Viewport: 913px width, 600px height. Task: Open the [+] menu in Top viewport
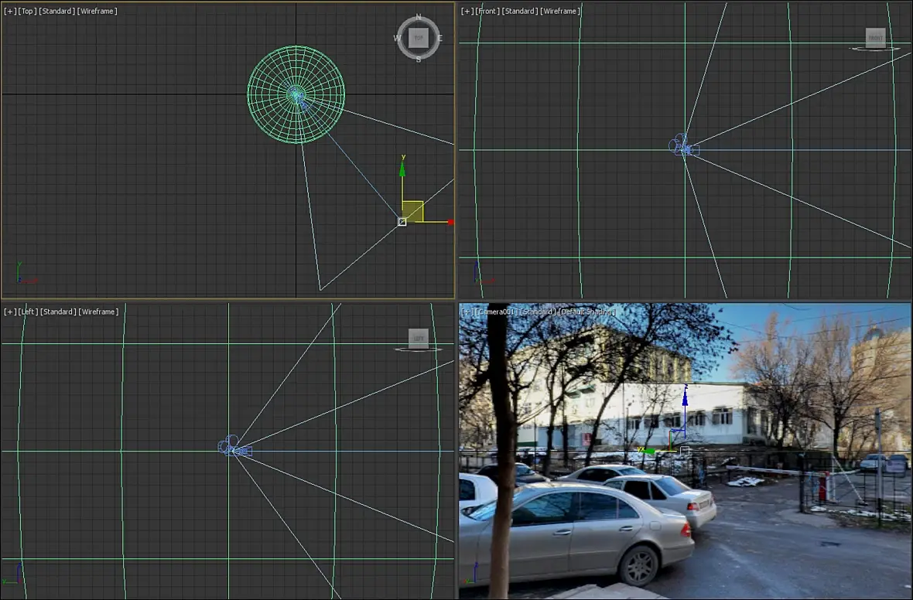pyautogui.click(x=10, y=12)
